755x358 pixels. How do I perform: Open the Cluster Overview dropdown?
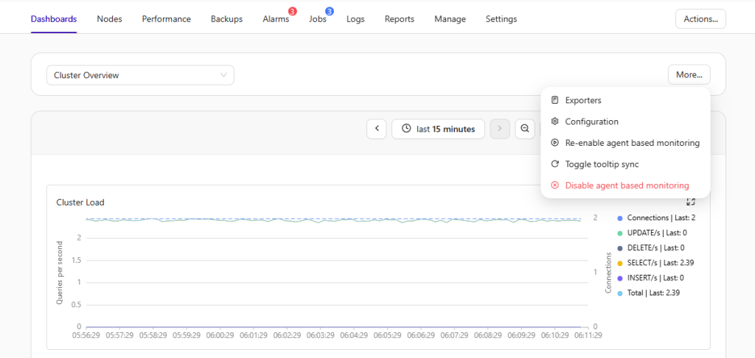click(x=140, y=75)
